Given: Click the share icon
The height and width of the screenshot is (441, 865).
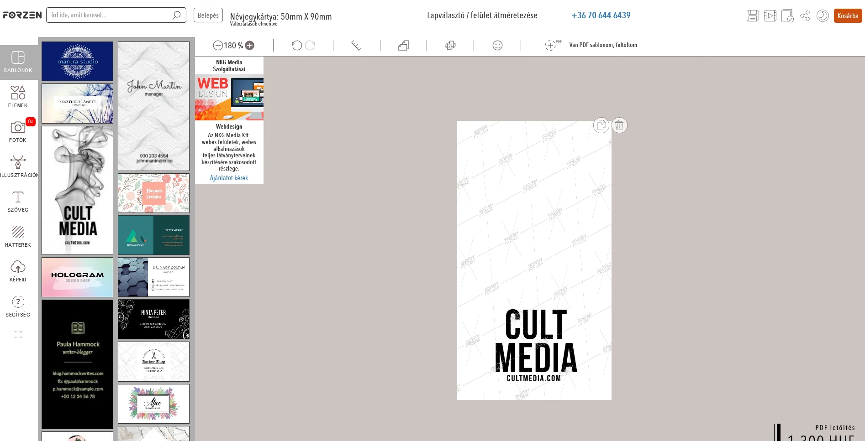Looking at the screenshot, I should pos(805,16).
